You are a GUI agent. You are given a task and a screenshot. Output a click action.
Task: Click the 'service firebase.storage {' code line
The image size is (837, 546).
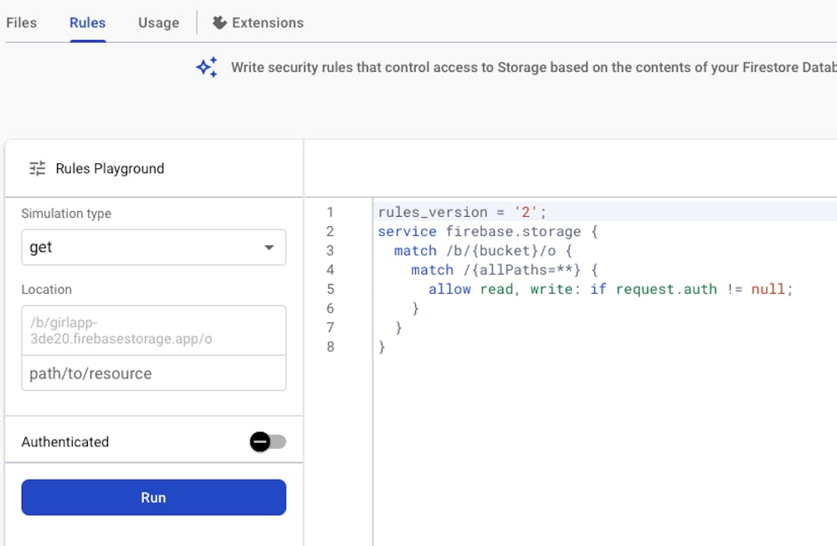point(488,231)
